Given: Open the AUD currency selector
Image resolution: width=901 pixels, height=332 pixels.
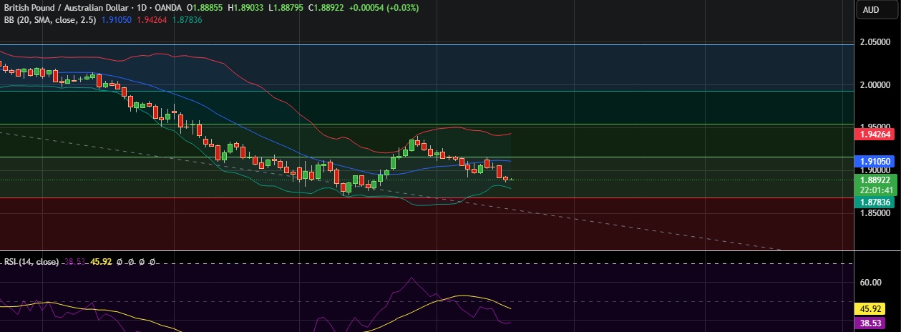Looking at the screenshot, I should pos(871,10).
